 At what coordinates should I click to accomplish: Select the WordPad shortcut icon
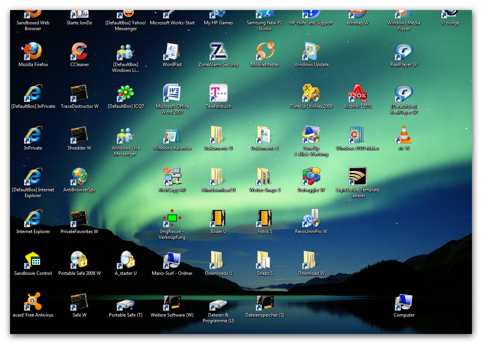pos(172,52)
